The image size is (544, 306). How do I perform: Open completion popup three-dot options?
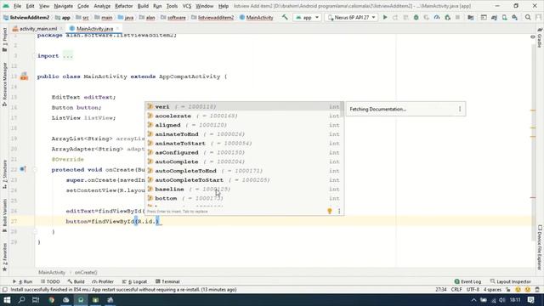339,211
